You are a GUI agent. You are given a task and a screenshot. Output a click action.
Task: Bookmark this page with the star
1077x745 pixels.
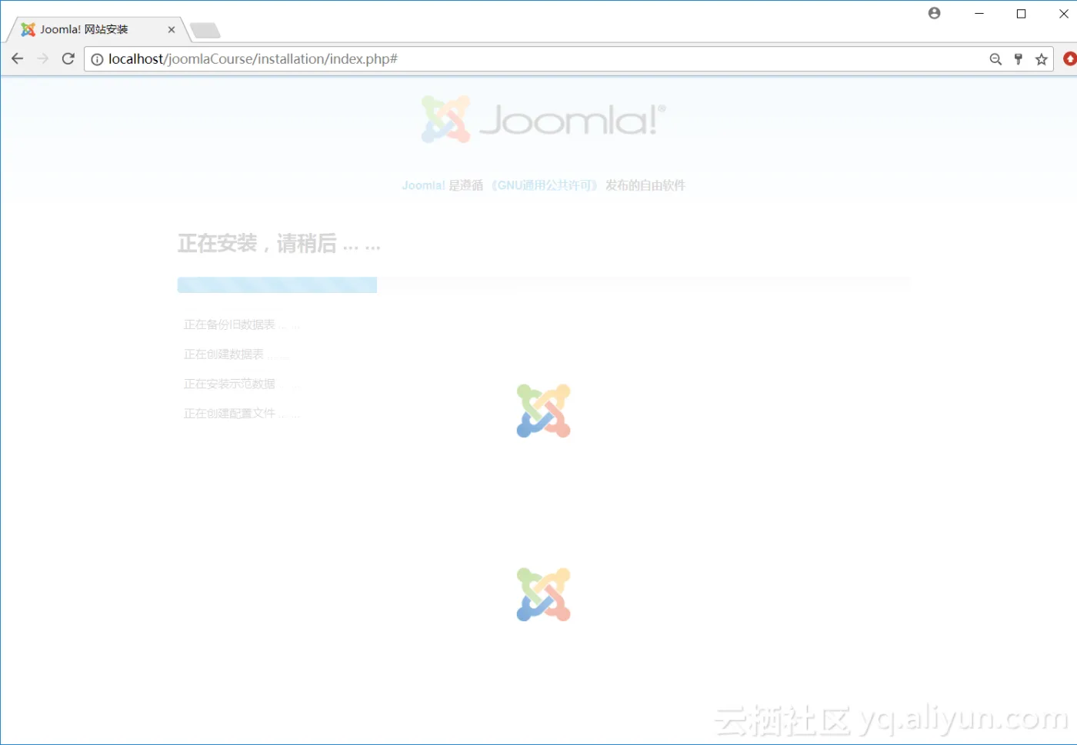(1042, 59)
